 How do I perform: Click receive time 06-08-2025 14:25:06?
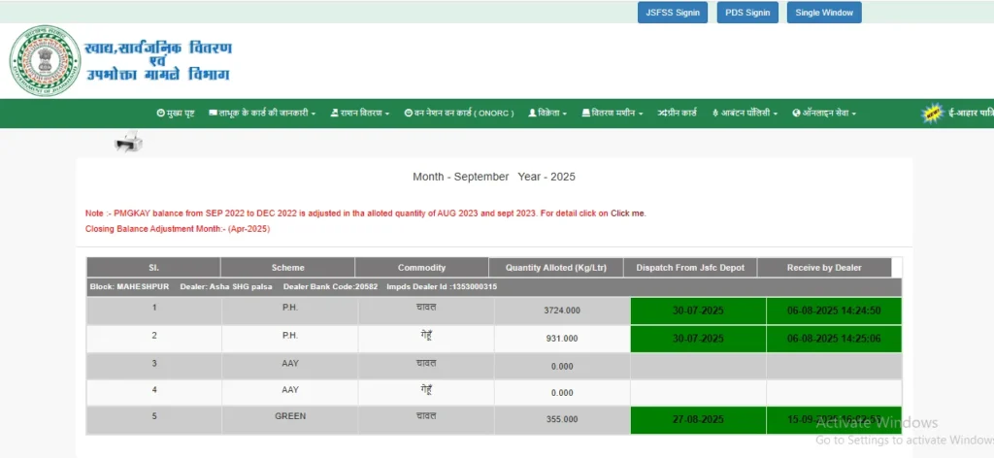tap(834, 339)
